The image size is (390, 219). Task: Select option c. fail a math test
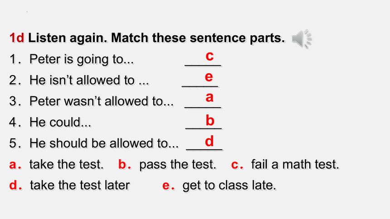(285, 164)
